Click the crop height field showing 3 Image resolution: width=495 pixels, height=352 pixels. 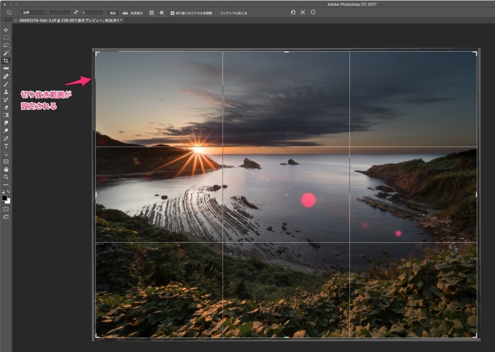tap(92, 13)
